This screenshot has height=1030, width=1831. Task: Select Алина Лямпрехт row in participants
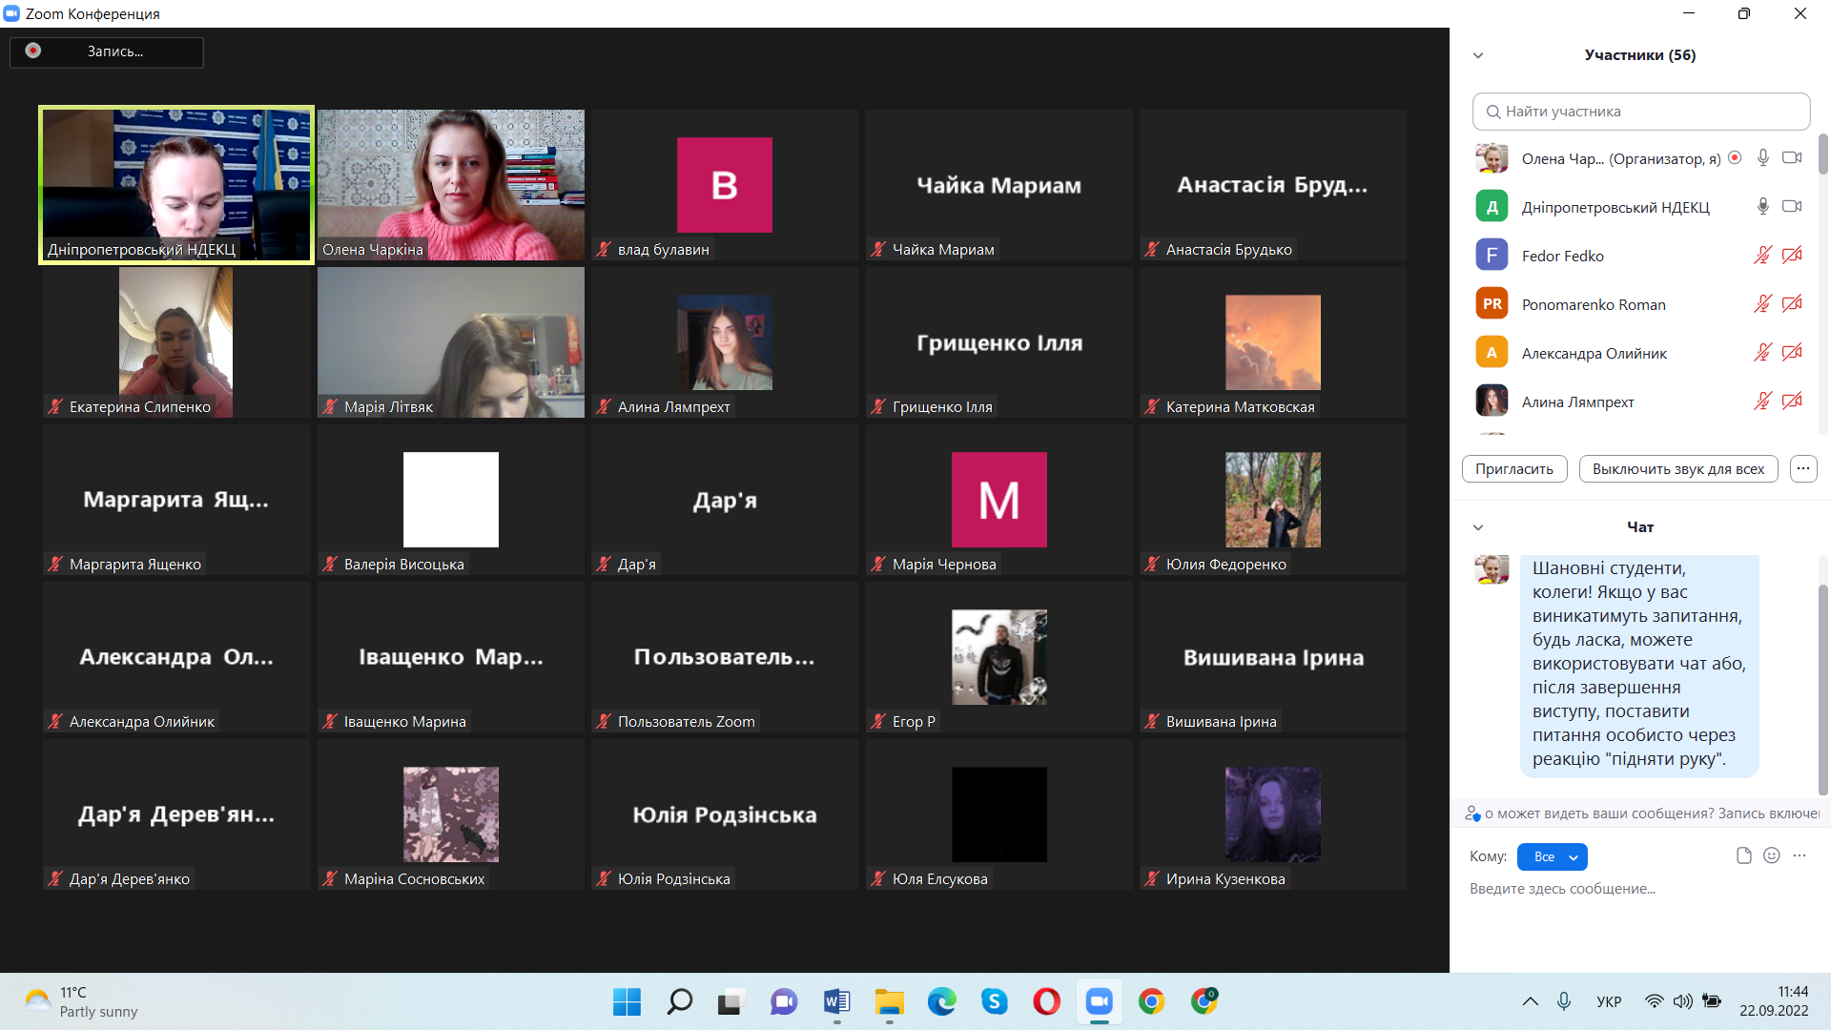(1640, 402)
